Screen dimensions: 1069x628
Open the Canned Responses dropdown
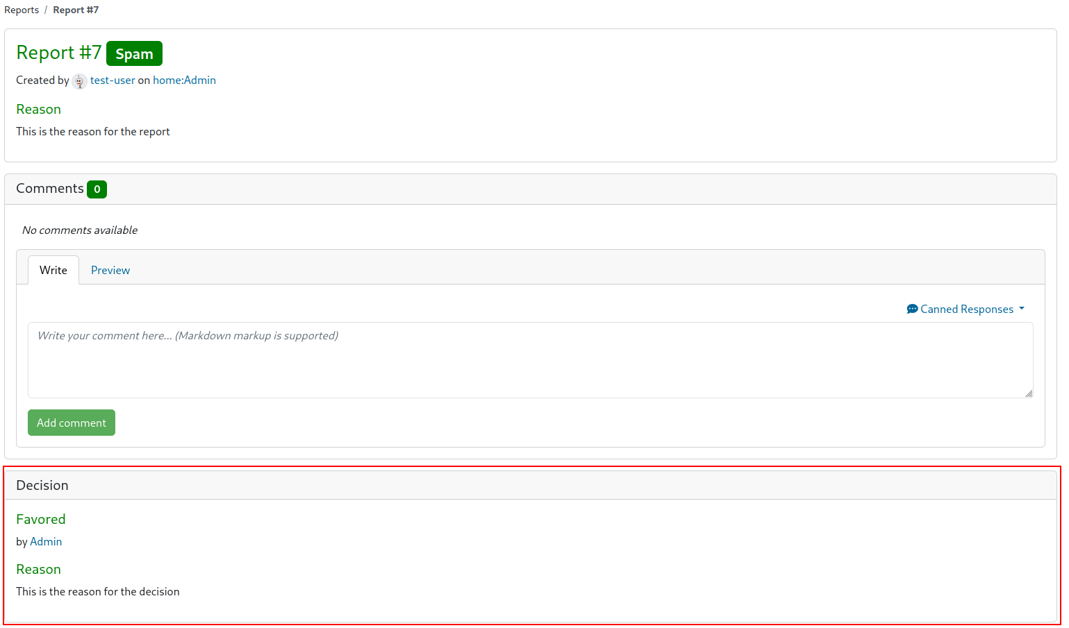click(x=966, y=309)
